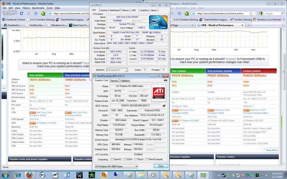Click the volume speaker in system tray
287x179 pixels.
coord(267,175)
